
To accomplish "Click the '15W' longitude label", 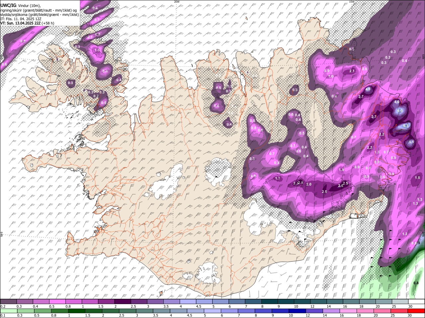I will [352, 2].
